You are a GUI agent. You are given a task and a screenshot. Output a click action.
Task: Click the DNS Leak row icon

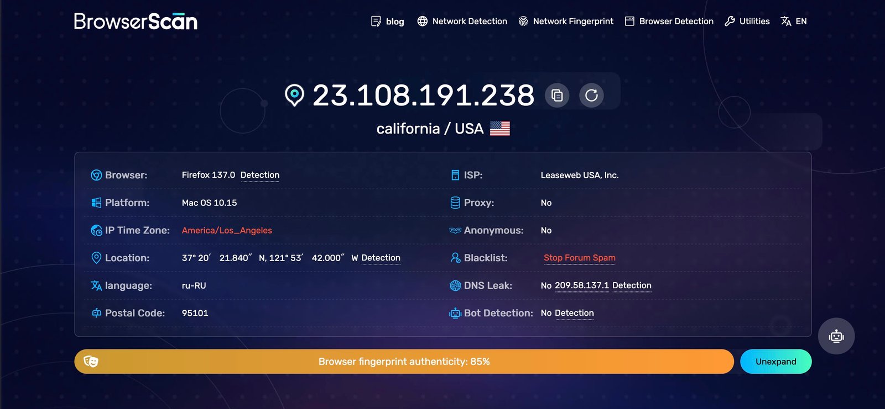tap(455, 285)
